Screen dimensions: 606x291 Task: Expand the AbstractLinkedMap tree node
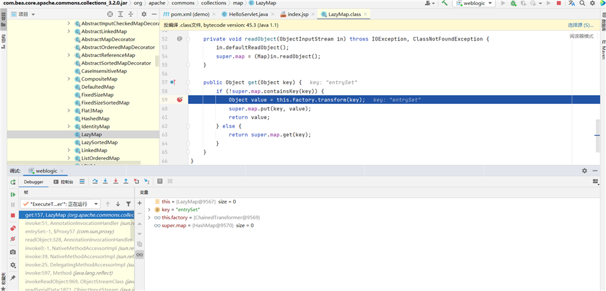[x=69, y=32]
